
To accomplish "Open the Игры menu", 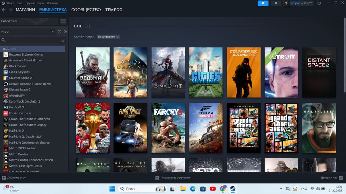I will point(40,3).
